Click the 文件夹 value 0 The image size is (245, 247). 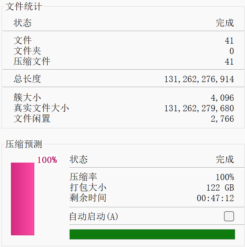click(231, 51)
